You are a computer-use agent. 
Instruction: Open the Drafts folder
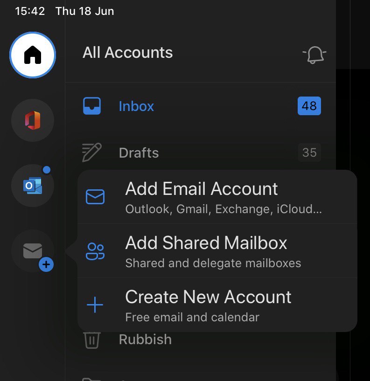tap(202, 152)
